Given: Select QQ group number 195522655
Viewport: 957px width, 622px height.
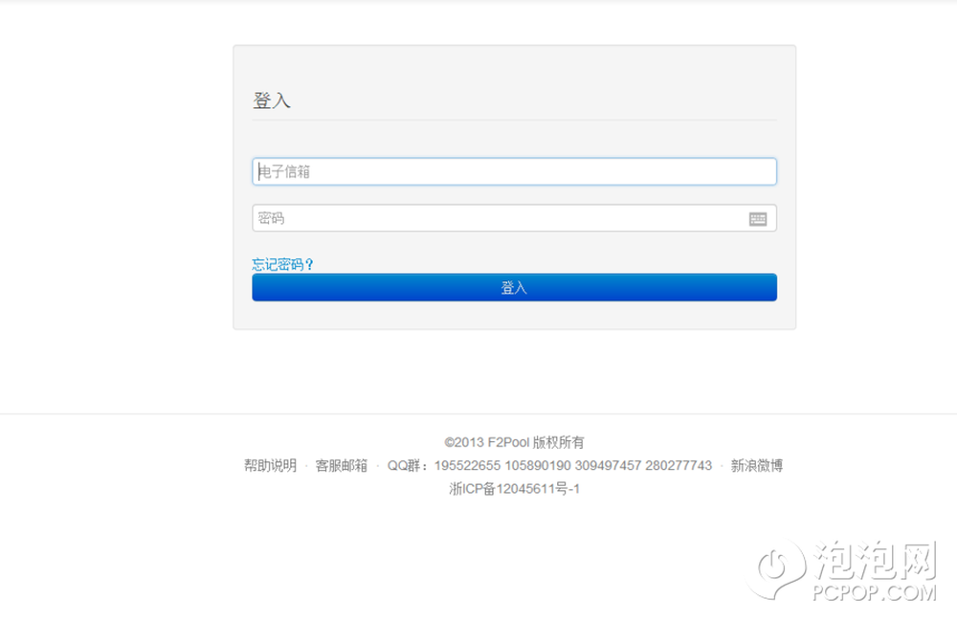Looking at the screenshot, I should (468, 466).
